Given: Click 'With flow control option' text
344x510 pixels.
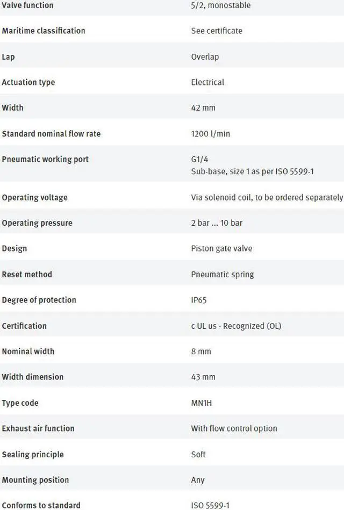Looking at the screenshot, I should (234, 428).
